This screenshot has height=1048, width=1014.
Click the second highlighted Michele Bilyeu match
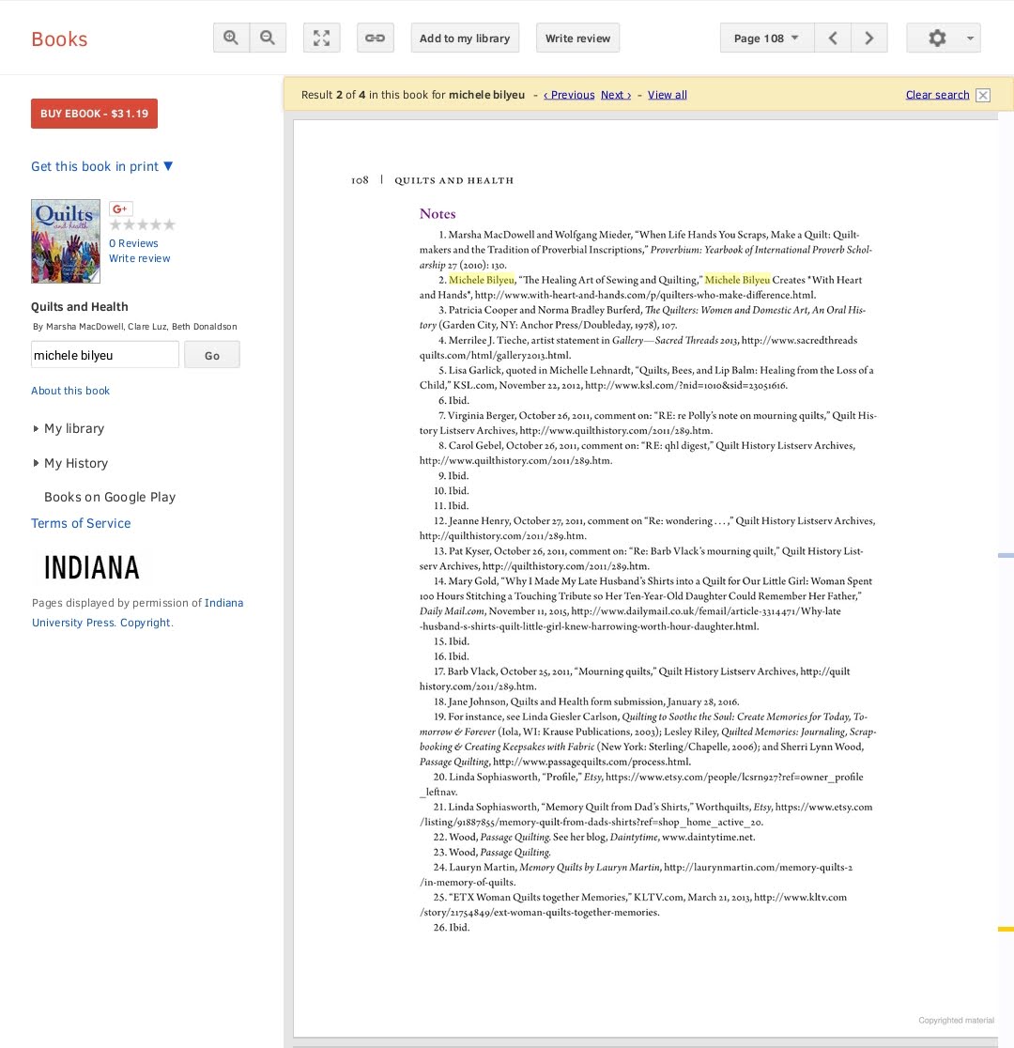pyautogui.click(x=737, y=280)
